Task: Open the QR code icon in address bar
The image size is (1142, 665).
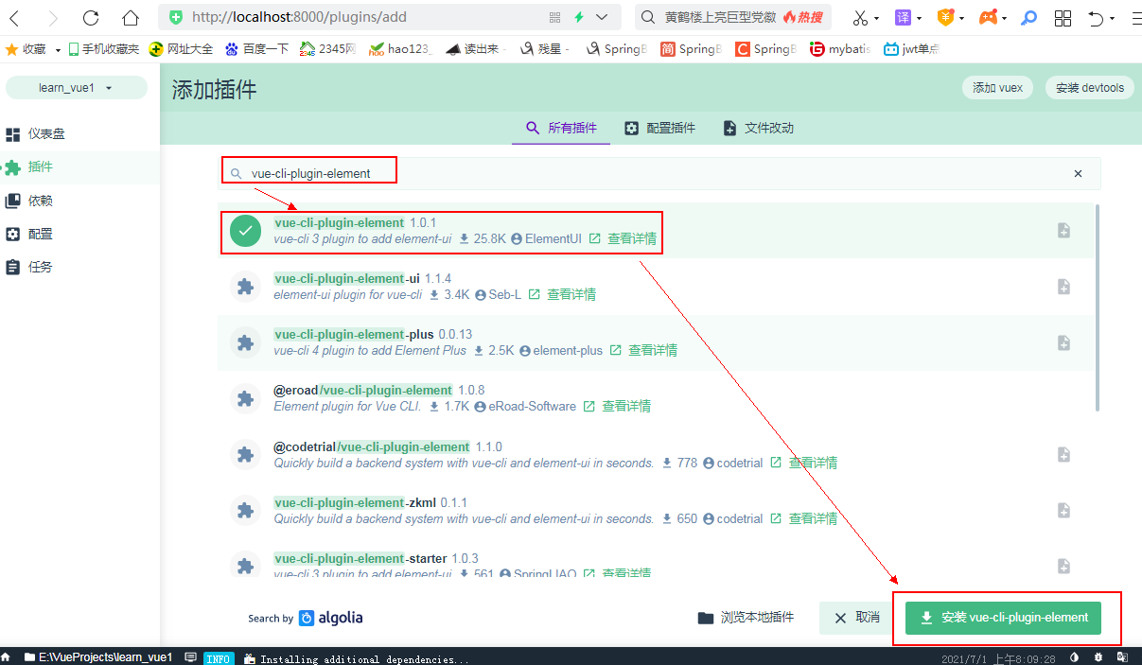Action: 554,17
